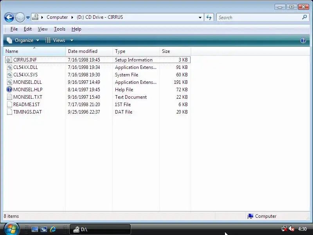Open the Windows Start orb
The width and height of the screenshot is (313, 235).
click(11, 229)
